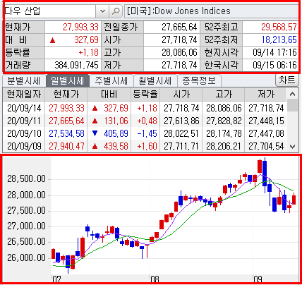Click the table scrollbar down arrow
This screenshot has height=285, width=302.
point(292,147)
